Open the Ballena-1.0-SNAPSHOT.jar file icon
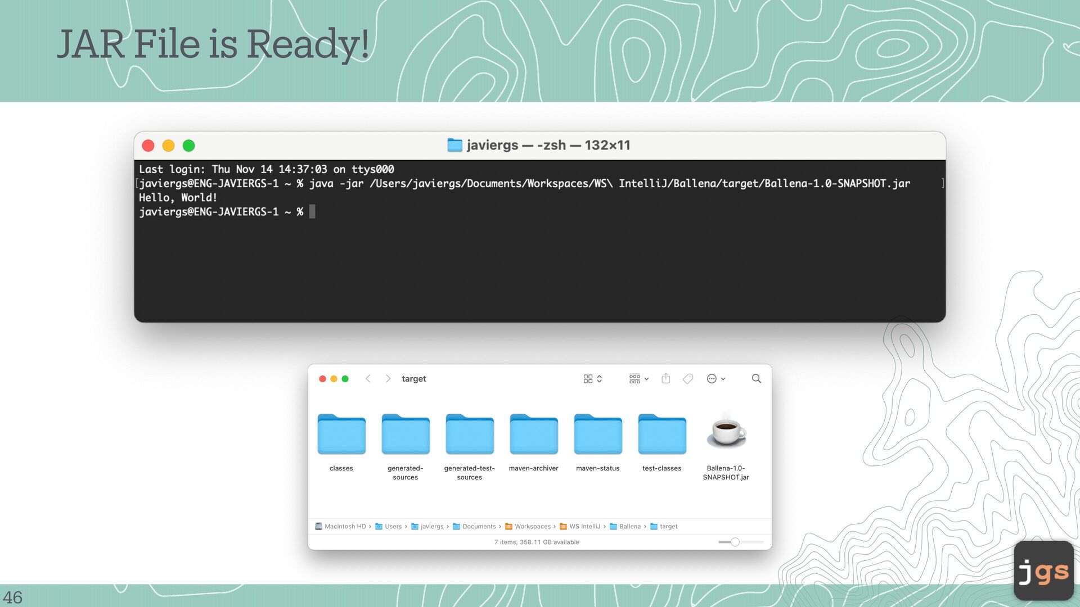Viewport: 1080px width, 607px height. tap(726, 433)
